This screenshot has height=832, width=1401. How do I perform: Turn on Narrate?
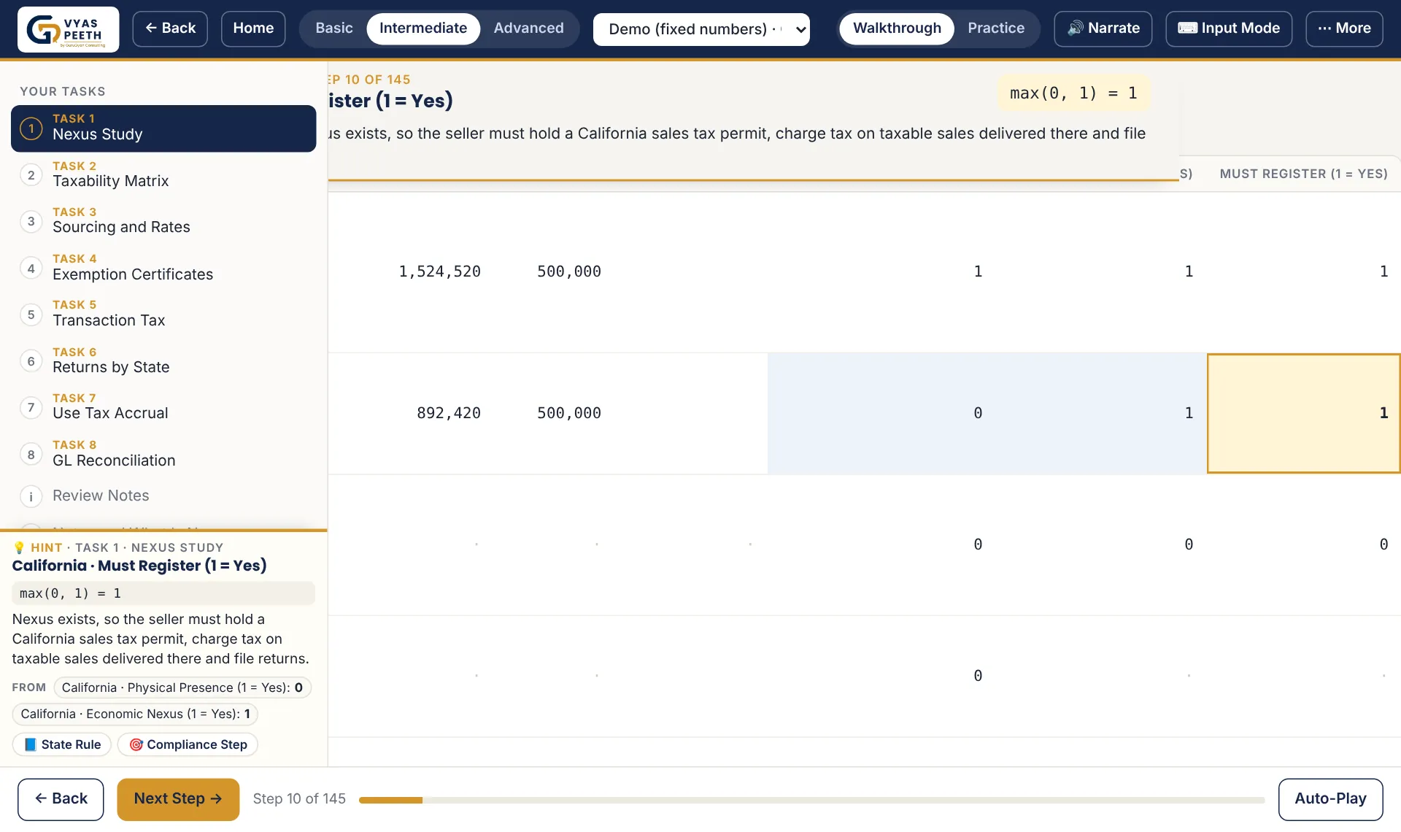tap(1103, 28)
